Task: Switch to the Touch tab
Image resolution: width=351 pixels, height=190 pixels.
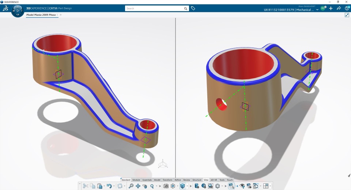Action: coord(230,180)
